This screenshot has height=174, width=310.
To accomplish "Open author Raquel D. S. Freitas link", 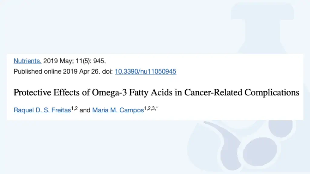I will 42,110.
